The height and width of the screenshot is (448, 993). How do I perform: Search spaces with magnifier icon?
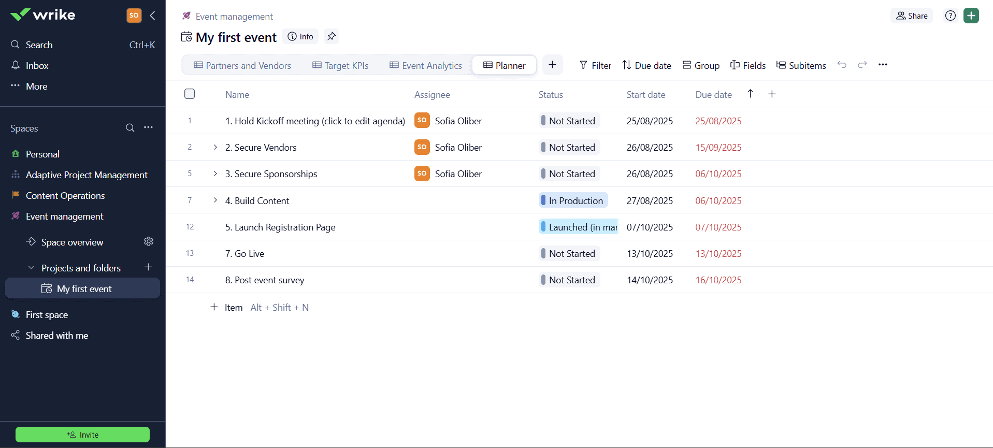(x=130, y=128)
